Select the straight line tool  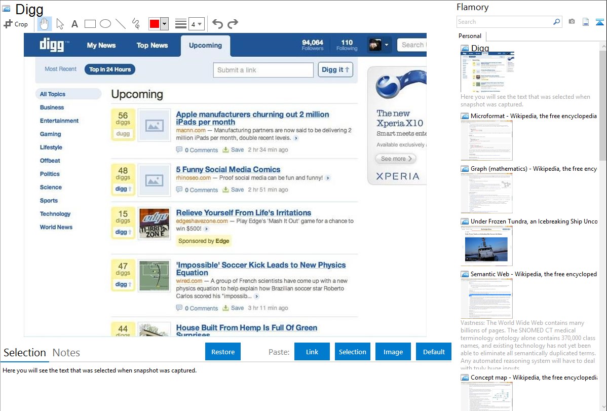pos(121,24)
